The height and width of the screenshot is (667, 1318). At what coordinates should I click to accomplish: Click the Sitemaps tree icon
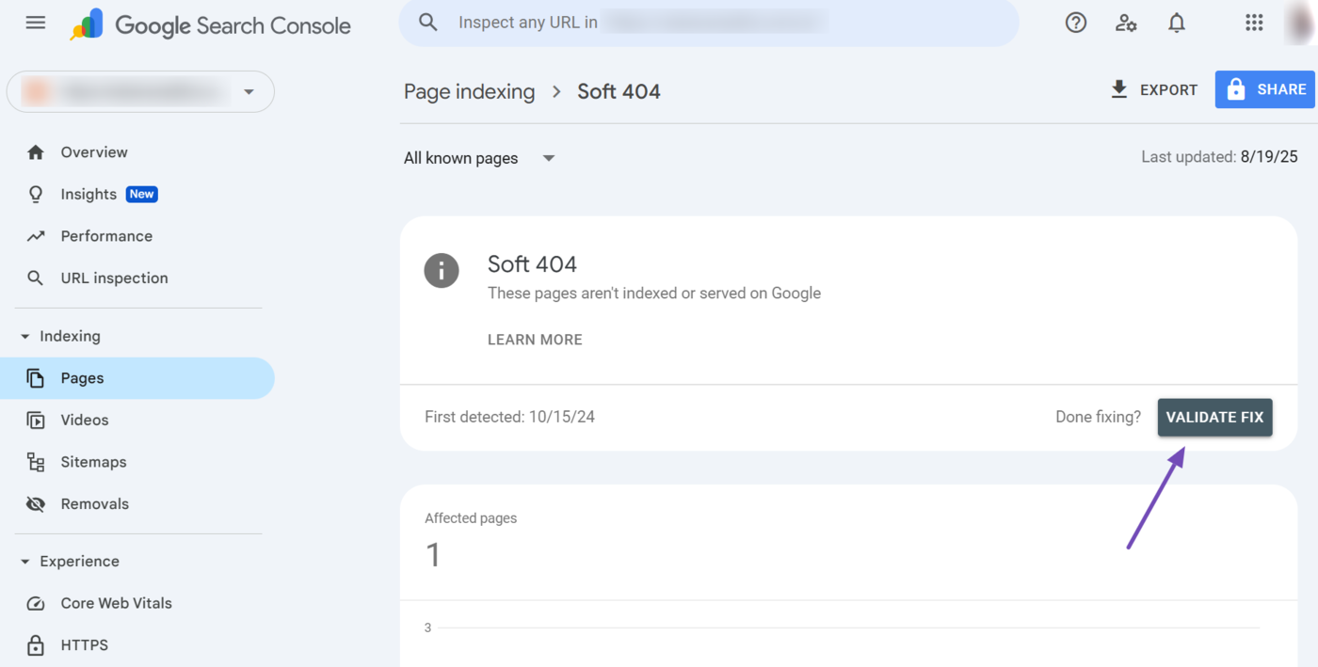(x=36, y=462)
